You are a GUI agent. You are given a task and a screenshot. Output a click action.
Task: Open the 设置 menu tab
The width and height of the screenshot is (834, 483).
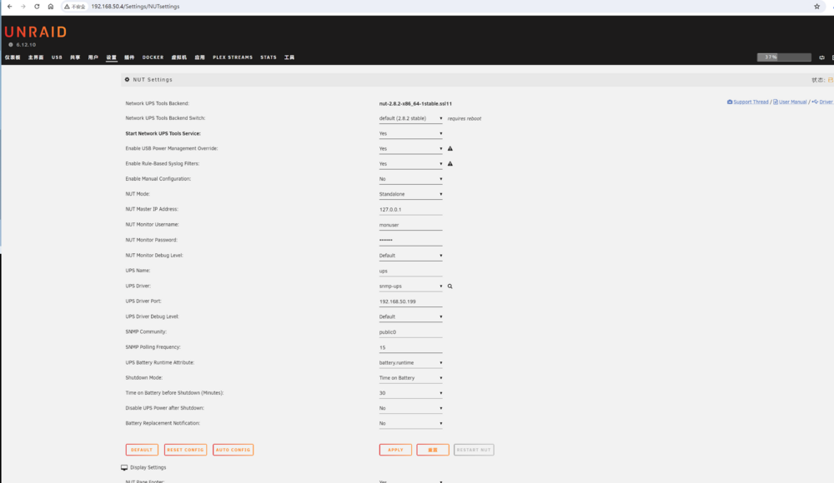click(111, 57)
